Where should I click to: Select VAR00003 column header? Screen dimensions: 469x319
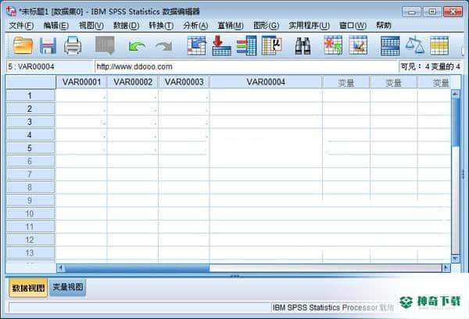184,82
